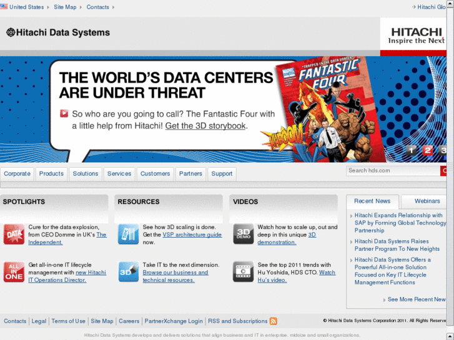454x340 pixels.
Task: Click the blue 3D resources icon
Action: [x=129, y=272]
